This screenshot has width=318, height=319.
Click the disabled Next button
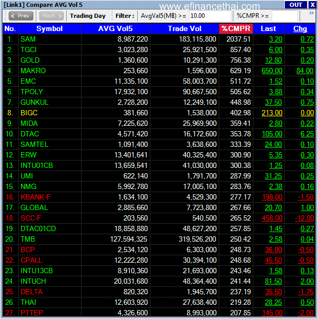51,16
